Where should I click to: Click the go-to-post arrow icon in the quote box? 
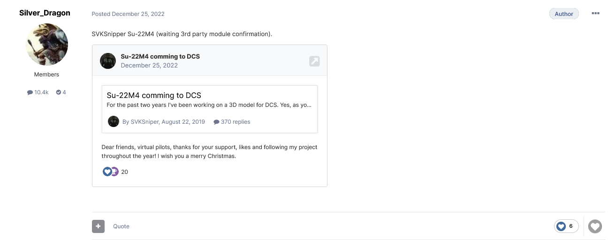coord(314,61)
